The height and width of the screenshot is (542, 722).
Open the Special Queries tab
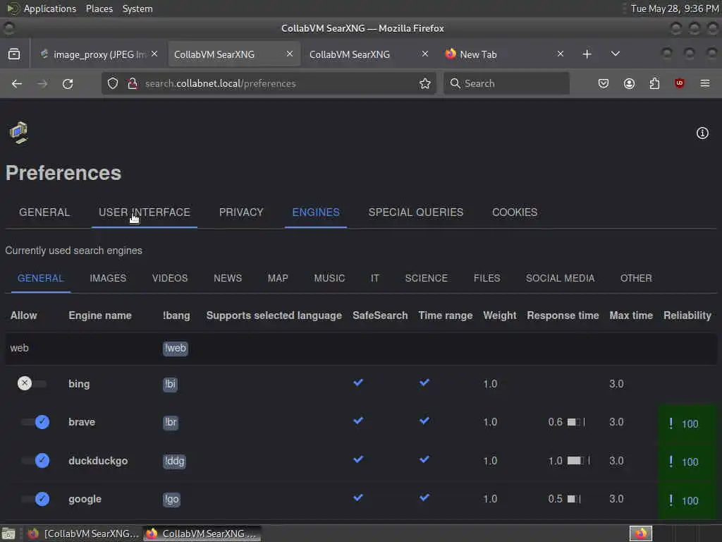click(x=416, y=212)
